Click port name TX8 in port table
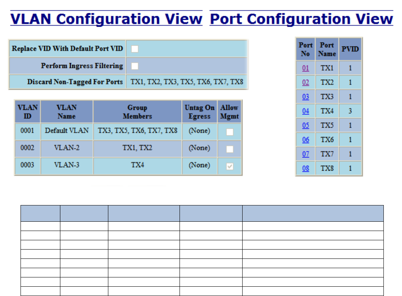This screenshot has width=402, height=296. click(x=327, y=169)
